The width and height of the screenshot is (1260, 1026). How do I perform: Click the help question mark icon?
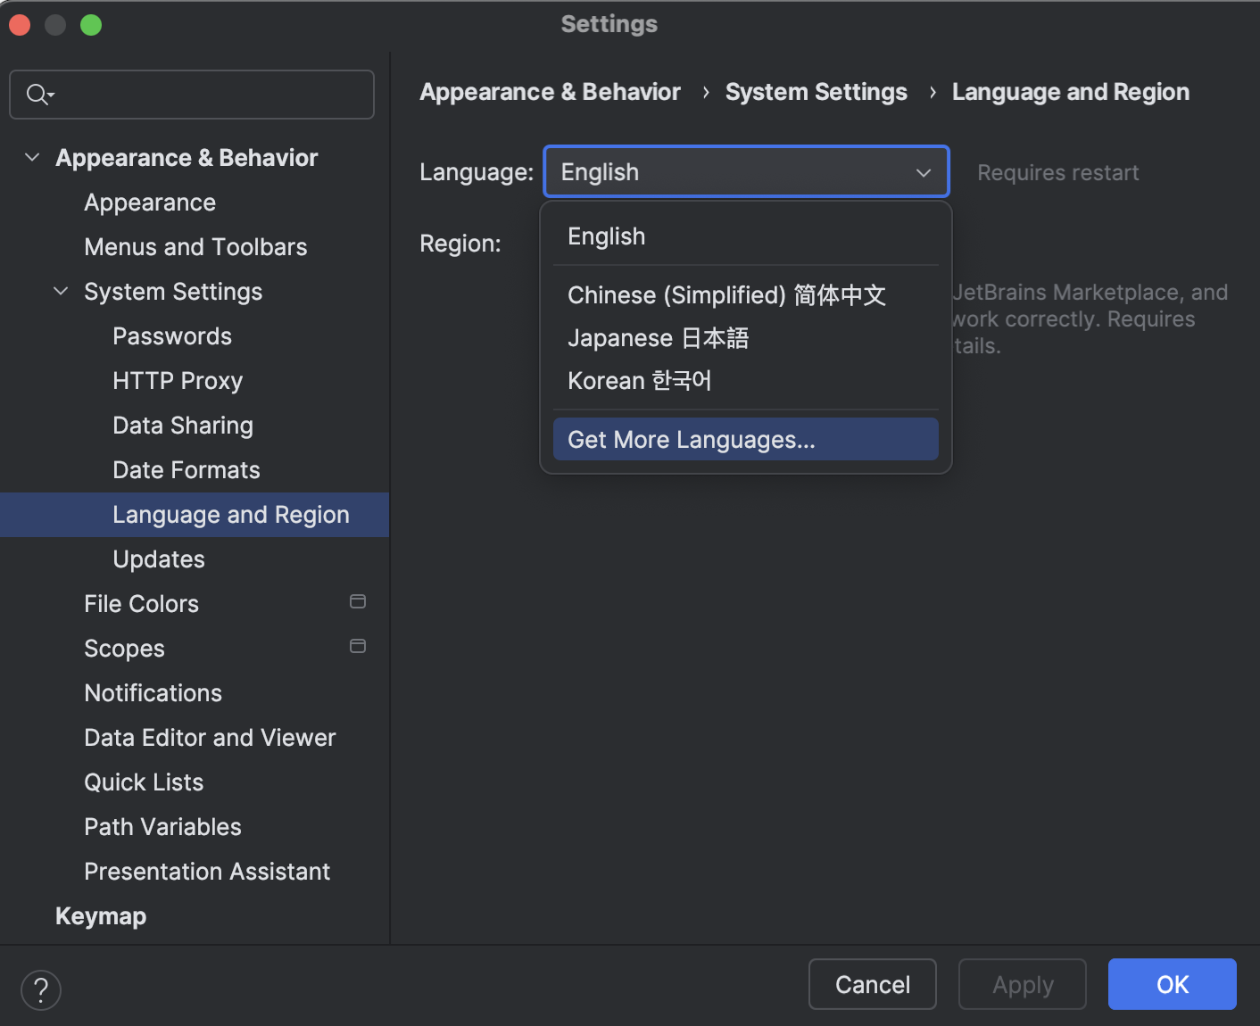point(40,989)
